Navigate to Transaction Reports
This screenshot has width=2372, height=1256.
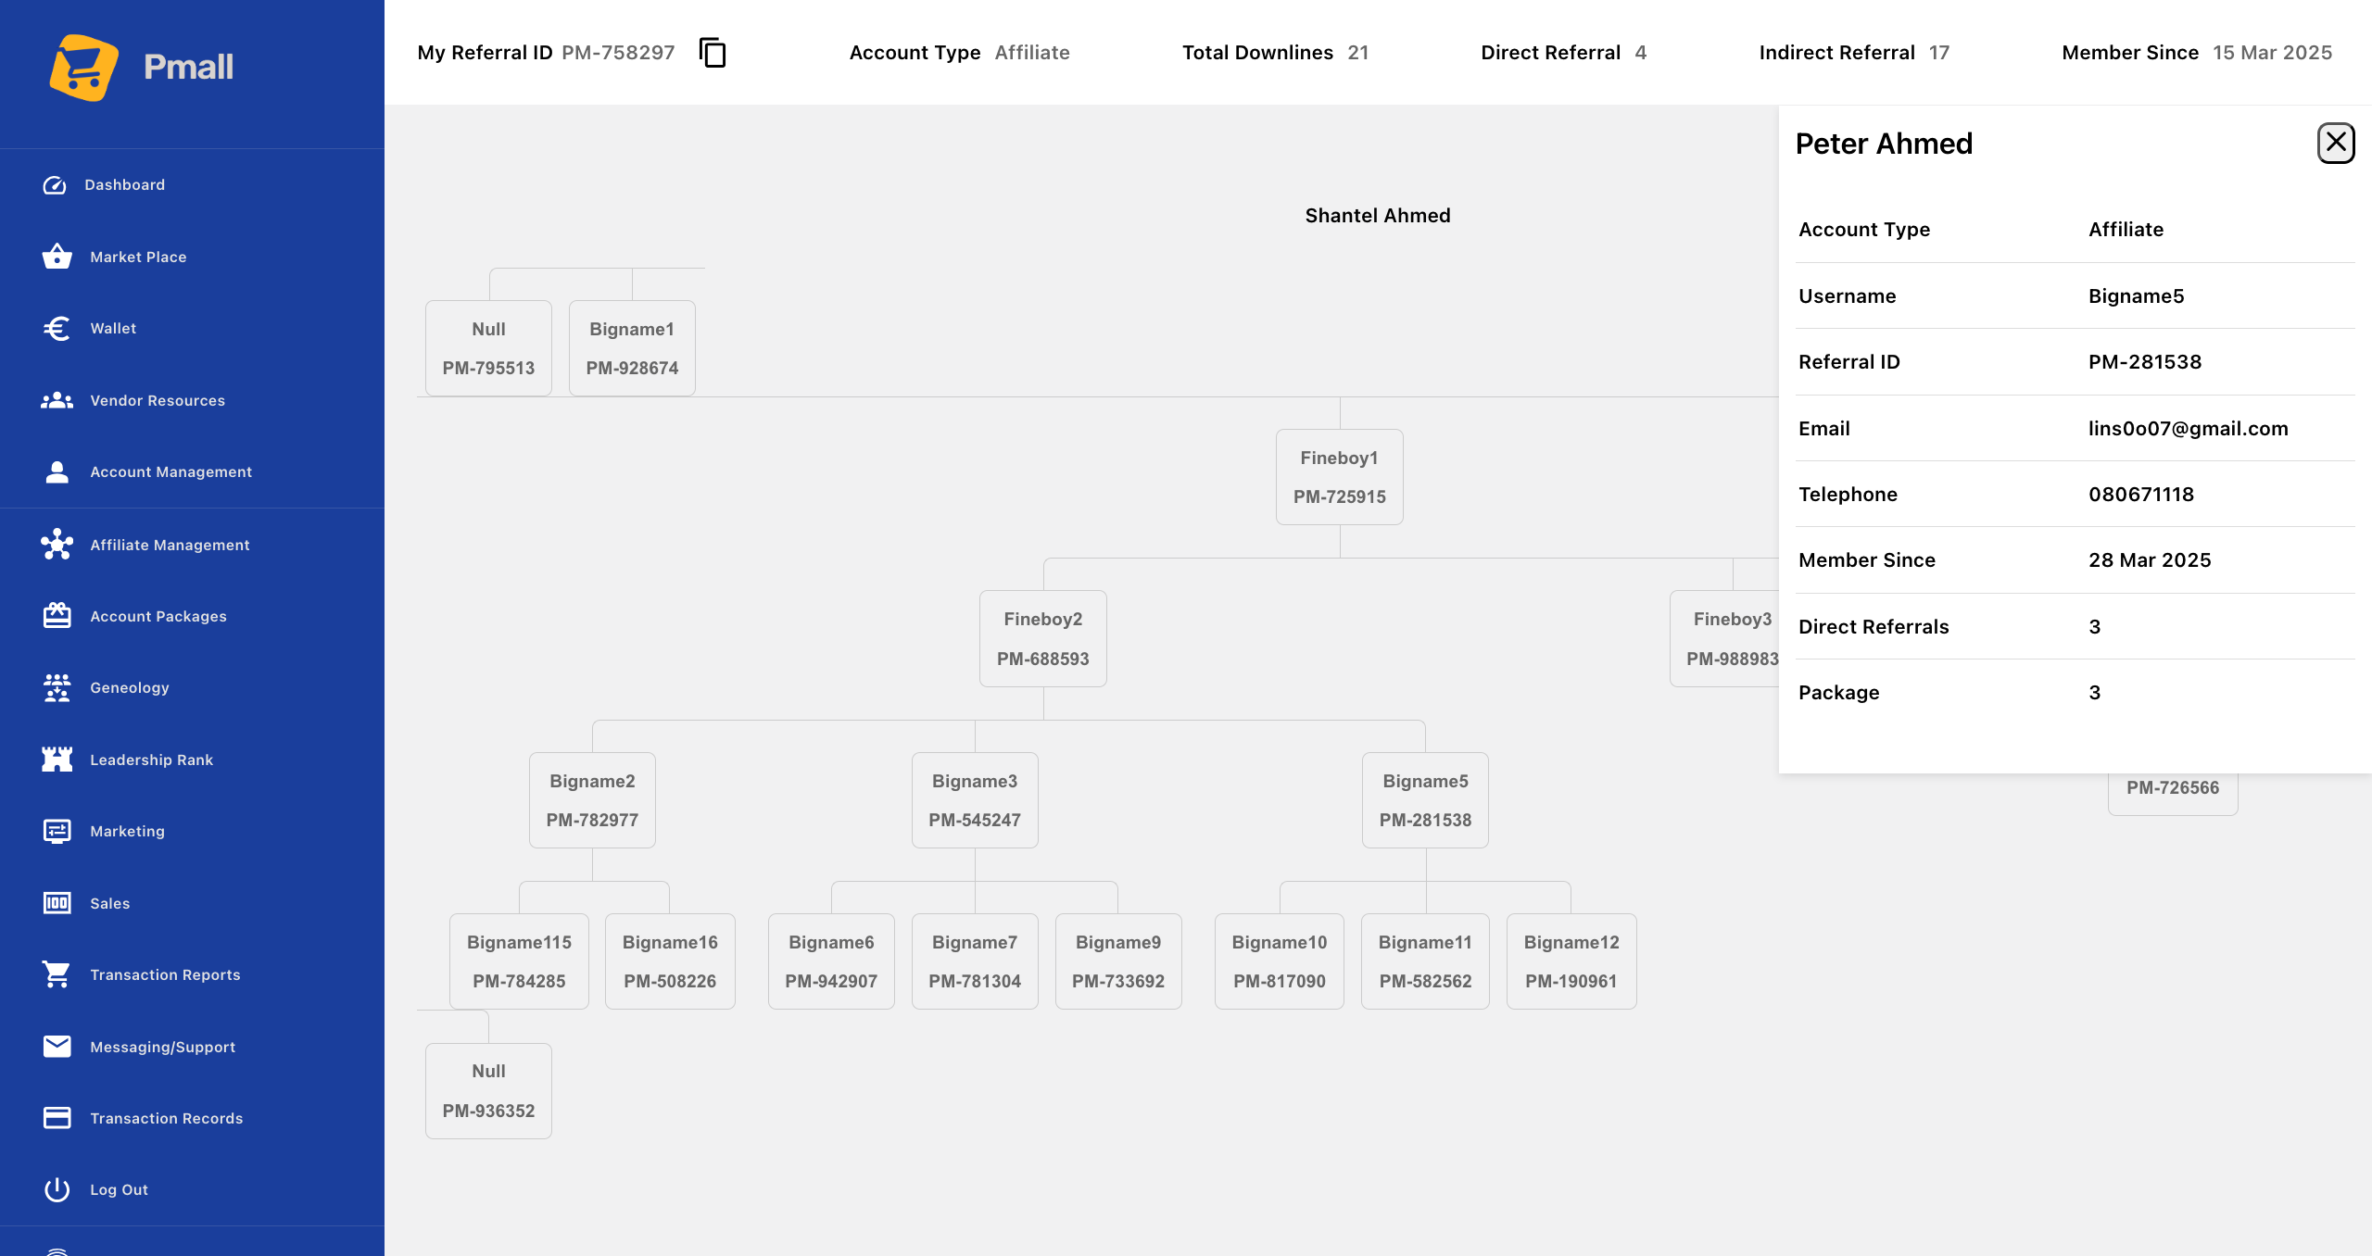tap(165, 975)
